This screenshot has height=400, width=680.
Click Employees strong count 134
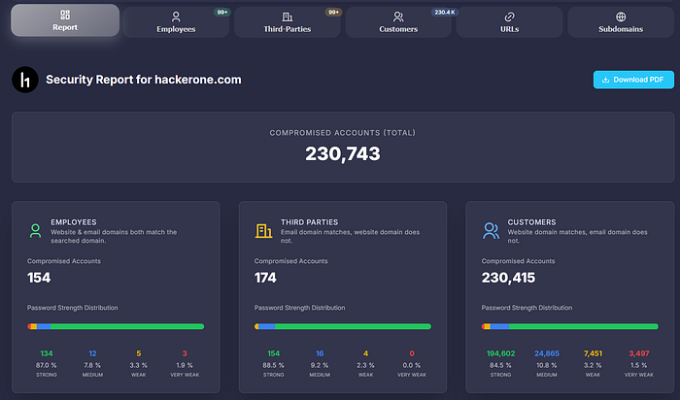pos(47,353)
